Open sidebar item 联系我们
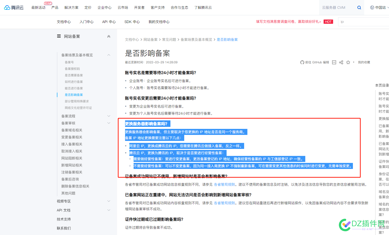The width and height of the screenshot is (389, 235). click(x=64, y=228)
